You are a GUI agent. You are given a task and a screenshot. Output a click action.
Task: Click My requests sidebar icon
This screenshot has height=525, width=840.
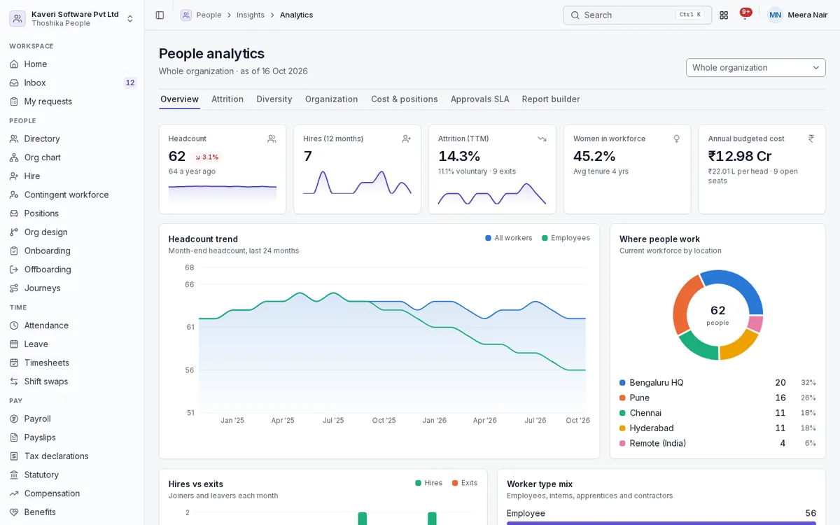pyautogui.click(x=14, y=101)
